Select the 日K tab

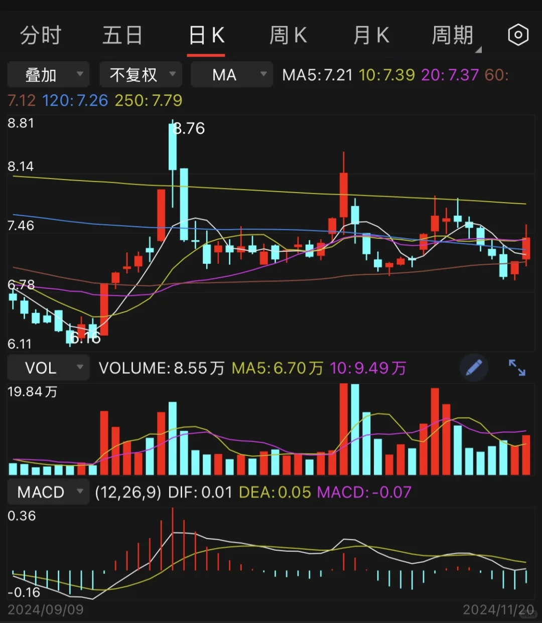coord(206,36)
